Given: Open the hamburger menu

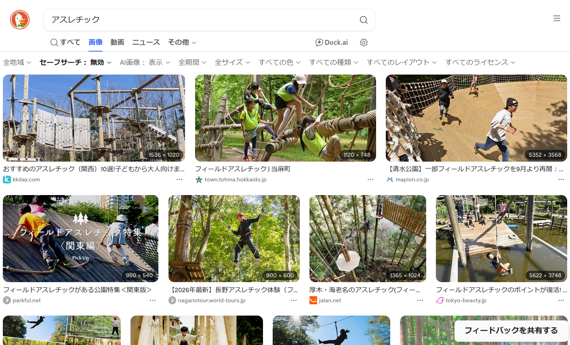Looking at the screenshot, I should pyautogui.click(x=557, y=18).
